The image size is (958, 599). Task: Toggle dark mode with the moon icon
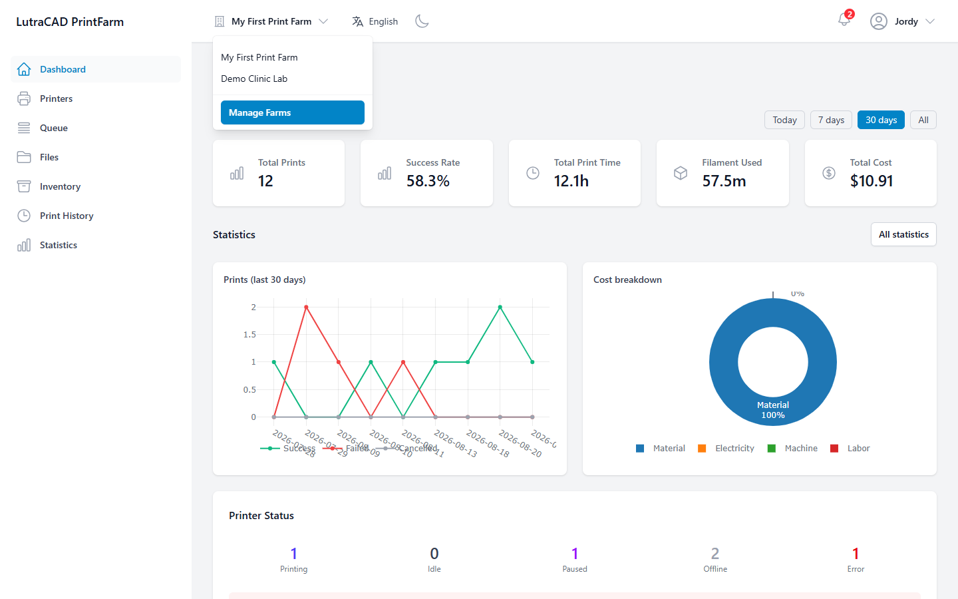(422, 21)
